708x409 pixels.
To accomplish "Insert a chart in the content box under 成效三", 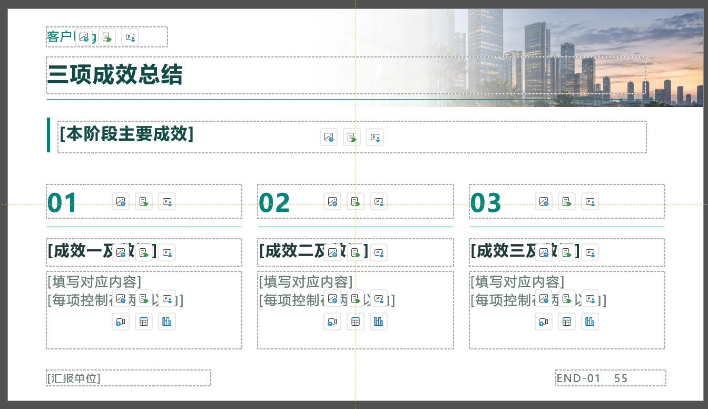I will [590, 322].
